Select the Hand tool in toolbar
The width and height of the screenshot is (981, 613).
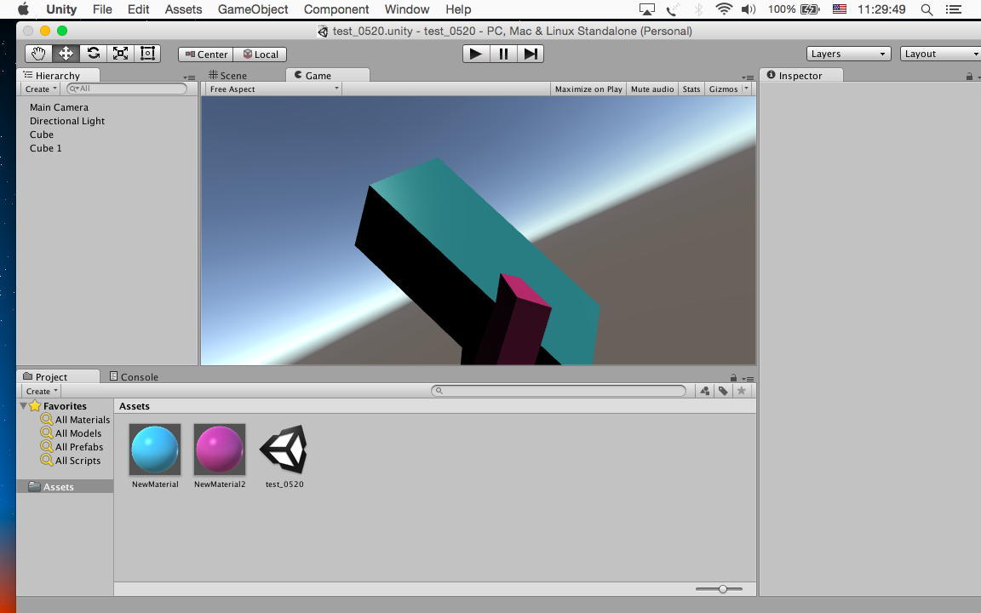38,54
